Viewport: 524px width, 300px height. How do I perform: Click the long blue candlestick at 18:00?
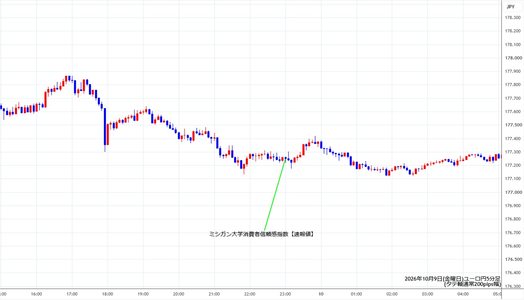point(105,126)
